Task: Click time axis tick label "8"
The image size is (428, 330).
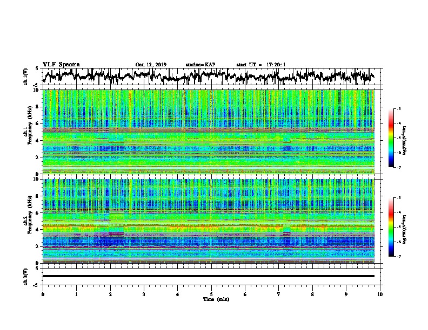Action: (x=312, y=294)
